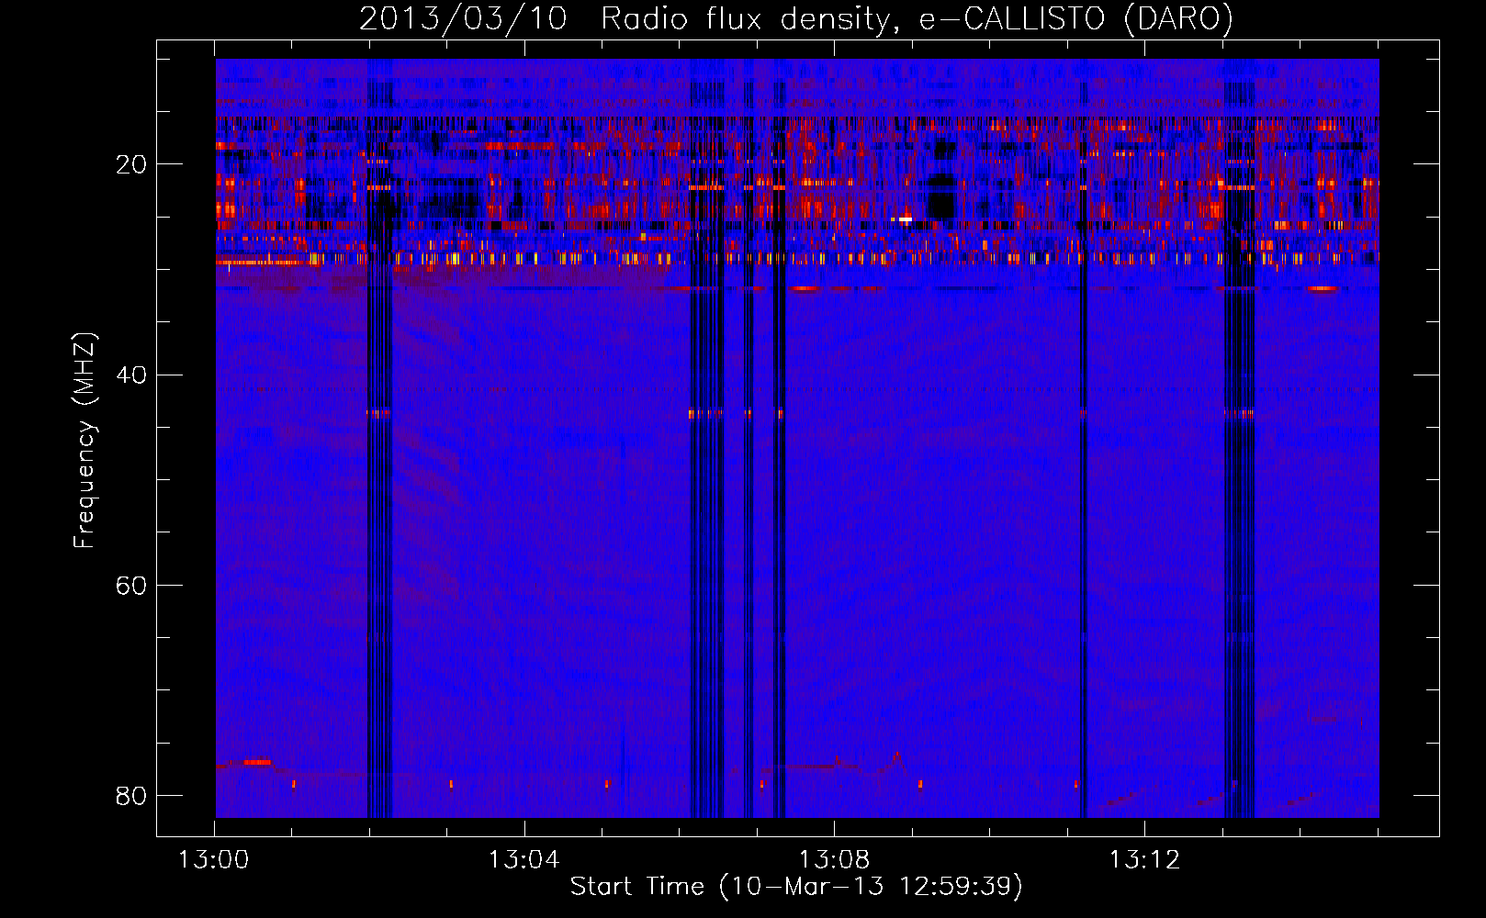
Task: Click the "80" frequency tick label
Action: click(x=131, y=795)
